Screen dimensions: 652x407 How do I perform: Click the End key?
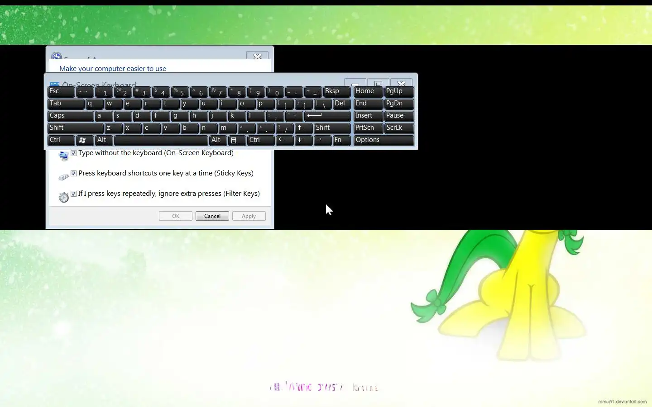[368, 104]
